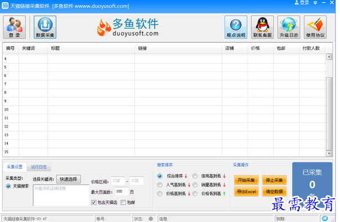
Task: Click the 店铺 column header
Action: click(235, 48)
